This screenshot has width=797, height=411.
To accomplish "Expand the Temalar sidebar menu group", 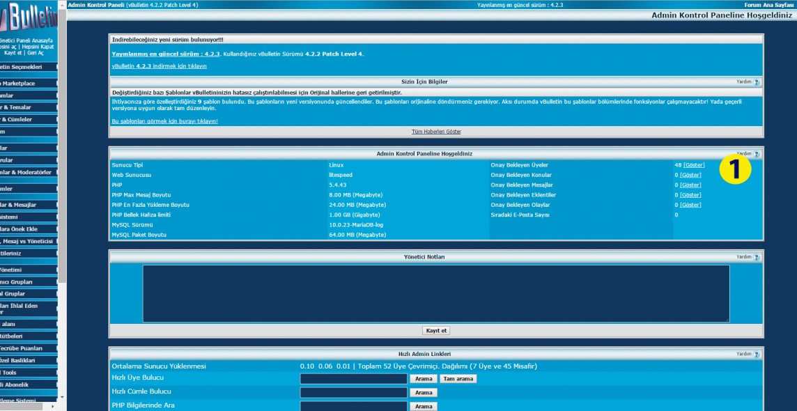I will click(x=28, y=107).
